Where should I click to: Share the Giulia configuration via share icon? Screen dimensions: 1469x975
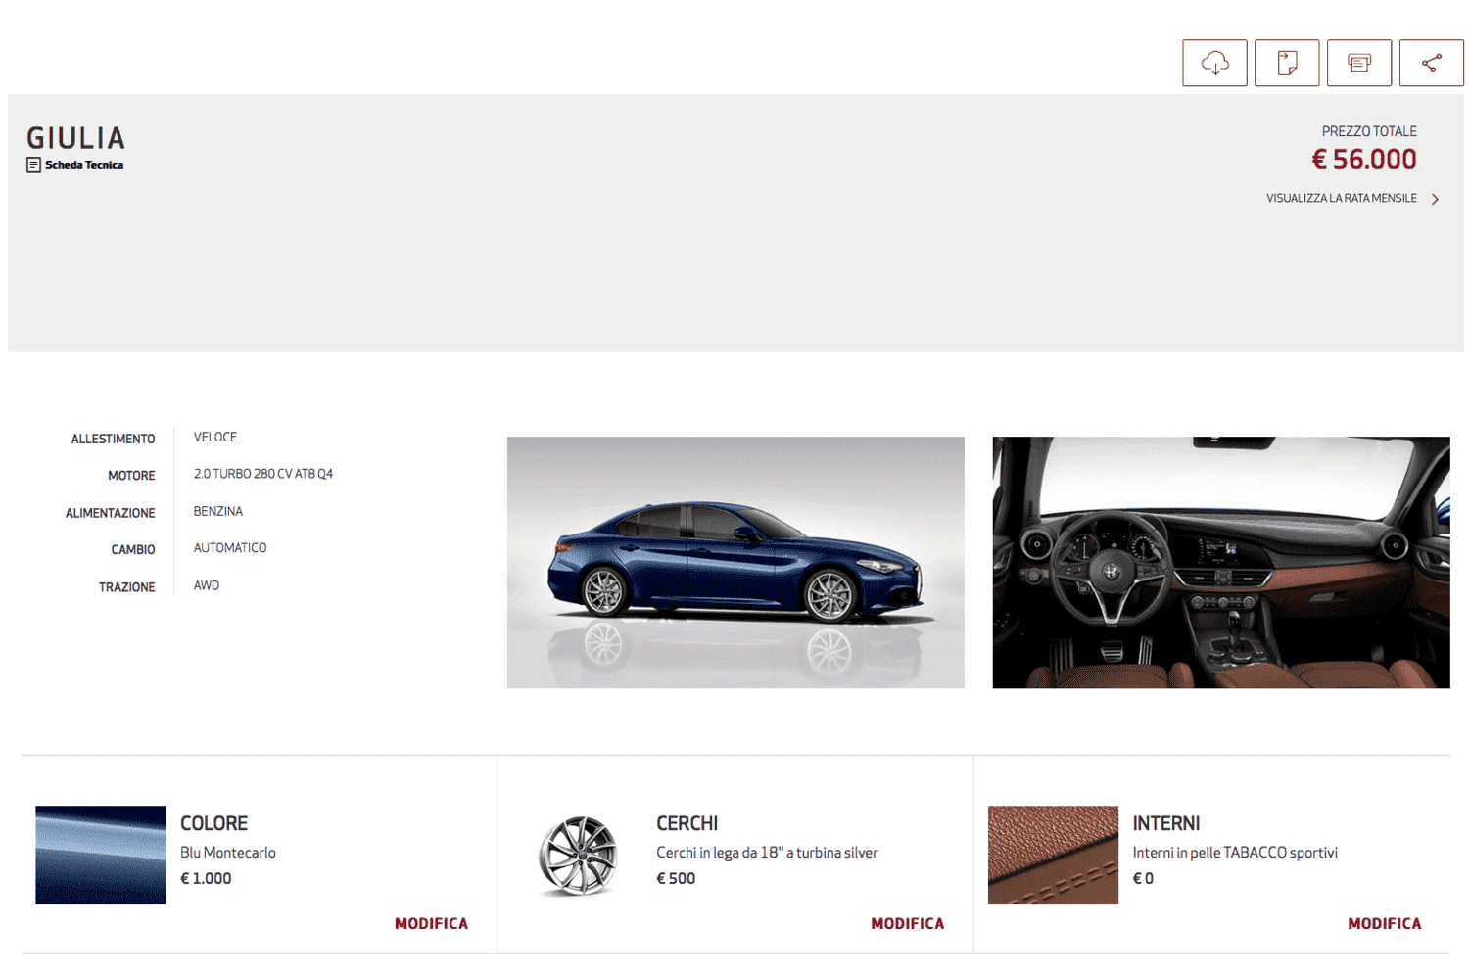point(1432,63)
